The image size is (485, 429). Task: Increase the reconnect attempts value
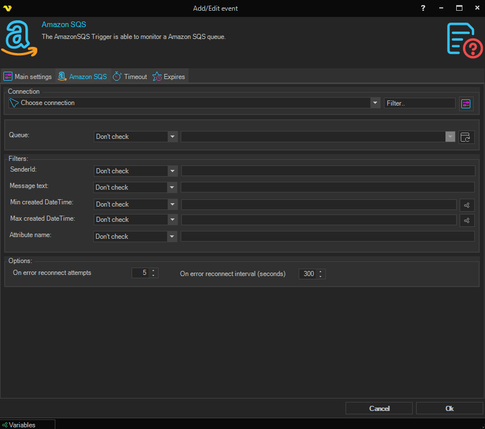pyautogui.click(x=154, y=270)
